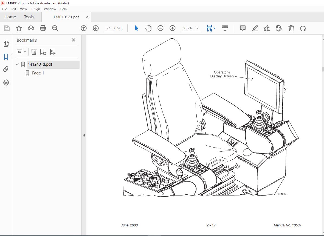
Task: Click the zoom in plus icon
Action: pyautogui.click(x=172, y=28)
